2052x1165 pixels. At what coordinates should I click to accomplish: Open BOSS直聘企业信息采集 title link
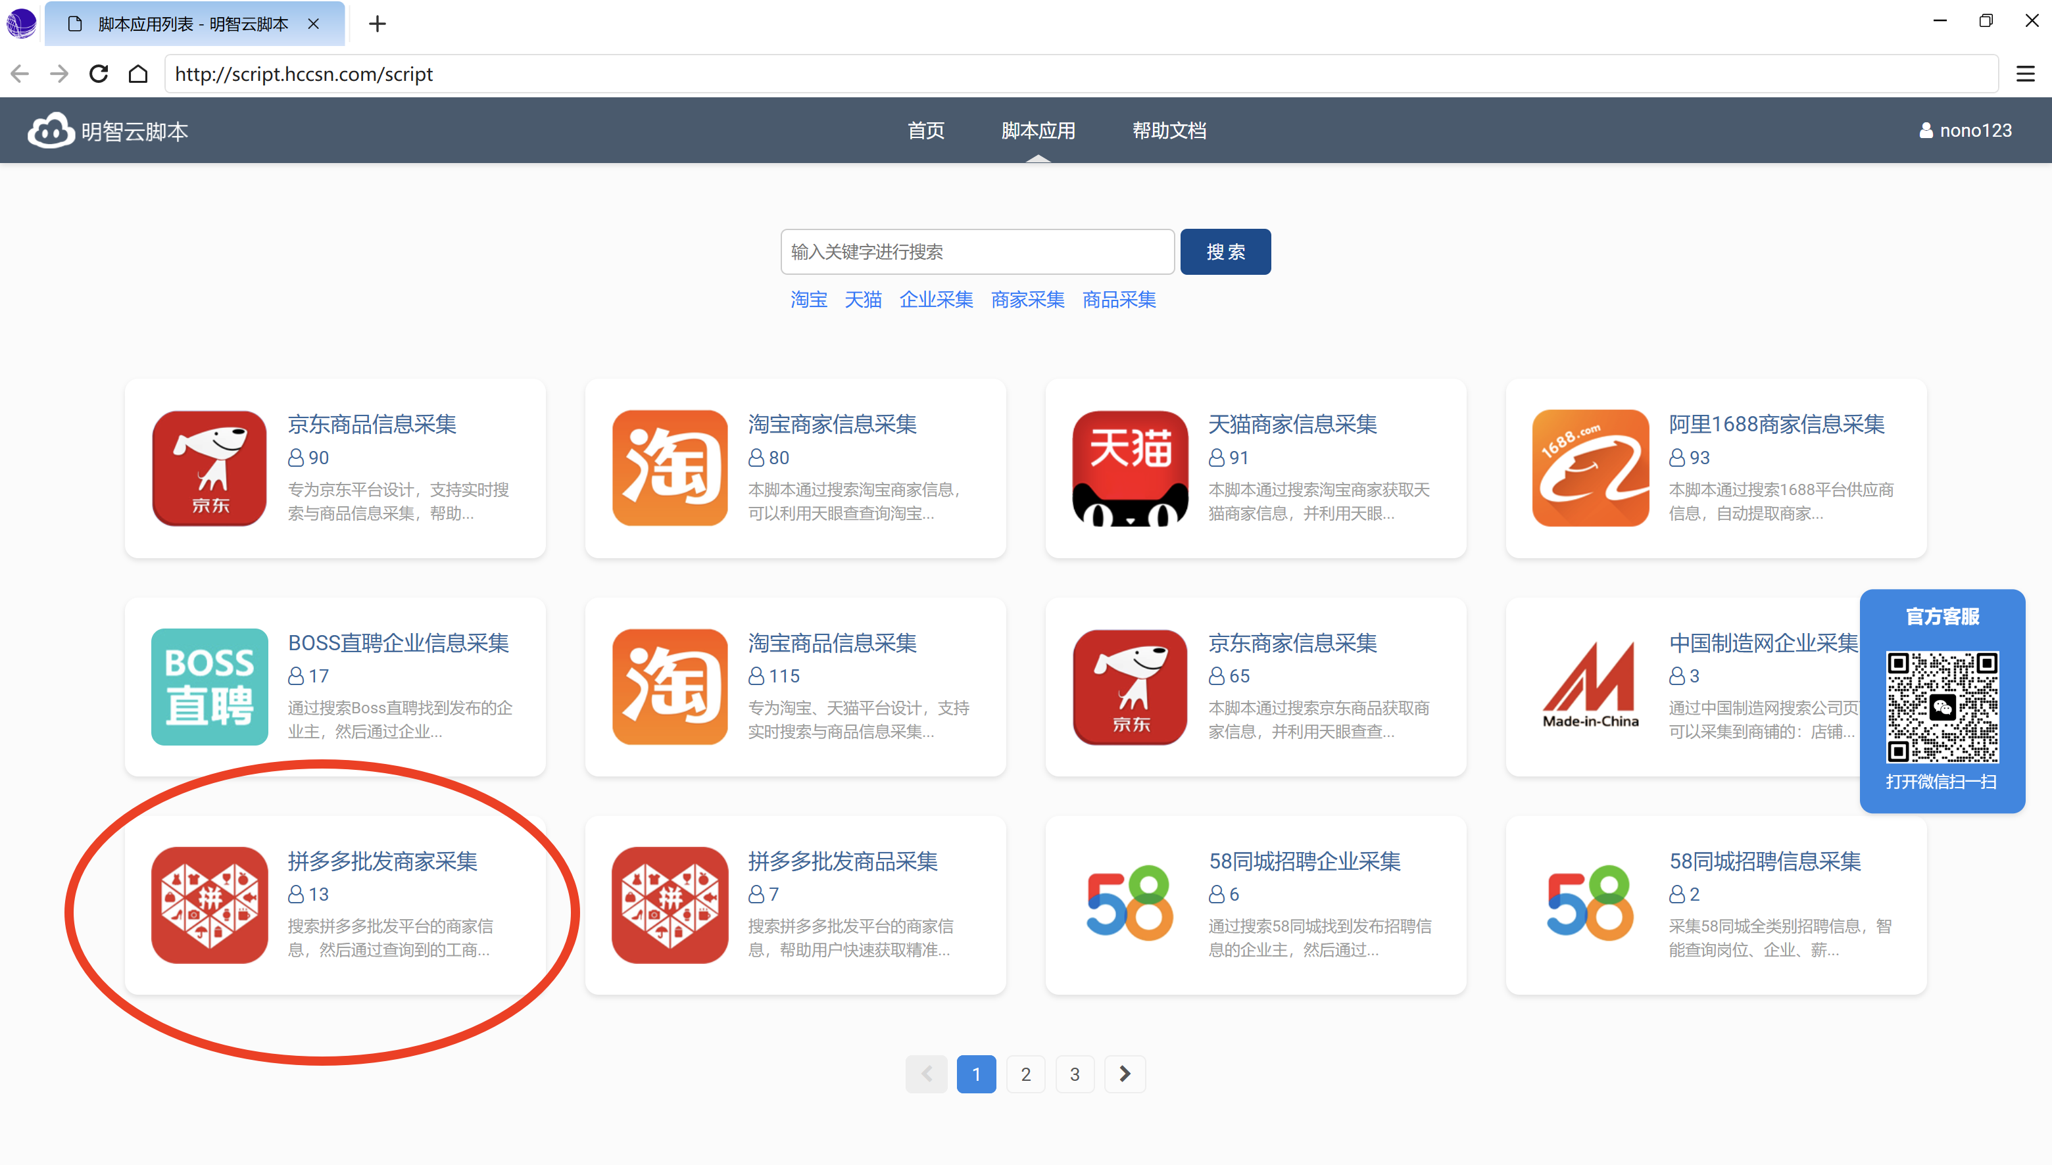coord(399,642)
